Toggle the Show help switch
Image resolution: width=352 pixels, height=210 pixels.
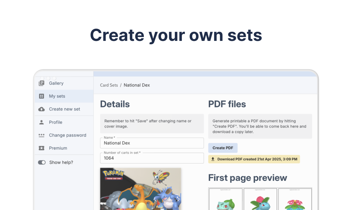(42, 162)
